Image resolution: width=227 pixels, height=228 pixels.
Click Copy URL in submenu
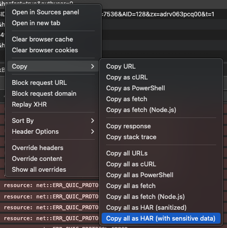[121, 67]
